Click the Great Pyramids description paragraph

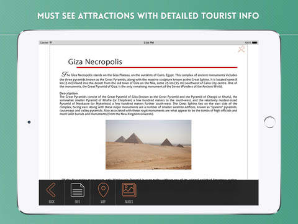pyautogui.click(x=148, y=105)
